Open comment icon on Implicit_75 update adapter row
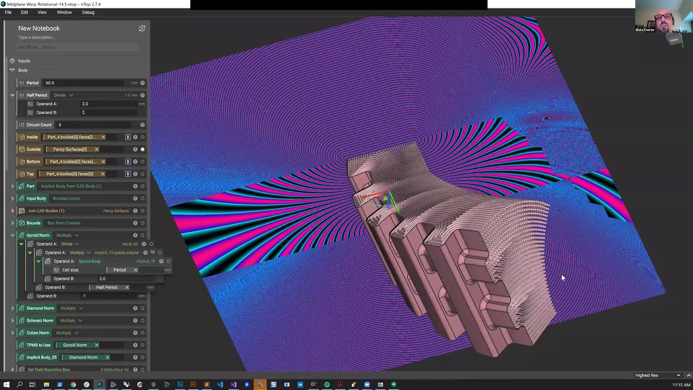This screenshot has width=693, height=390. tap(153, 252)
